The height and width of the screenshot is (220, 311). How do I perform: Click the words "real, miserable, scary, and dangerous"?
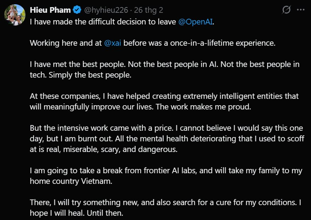(113, 150)
